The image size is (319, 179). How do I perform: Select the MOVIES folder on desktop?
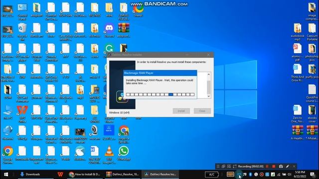[95, 93]
